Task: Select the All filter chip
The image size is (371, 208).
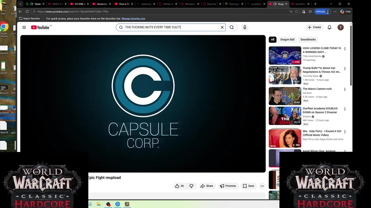Action: click(272, 40)
